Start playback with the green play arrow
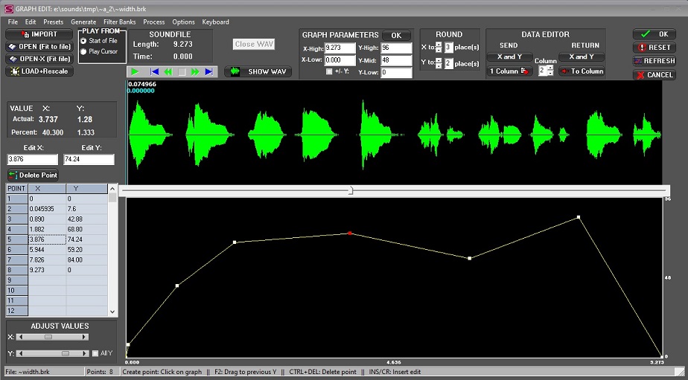Screen dimensions: 688x380 (135, 72)
